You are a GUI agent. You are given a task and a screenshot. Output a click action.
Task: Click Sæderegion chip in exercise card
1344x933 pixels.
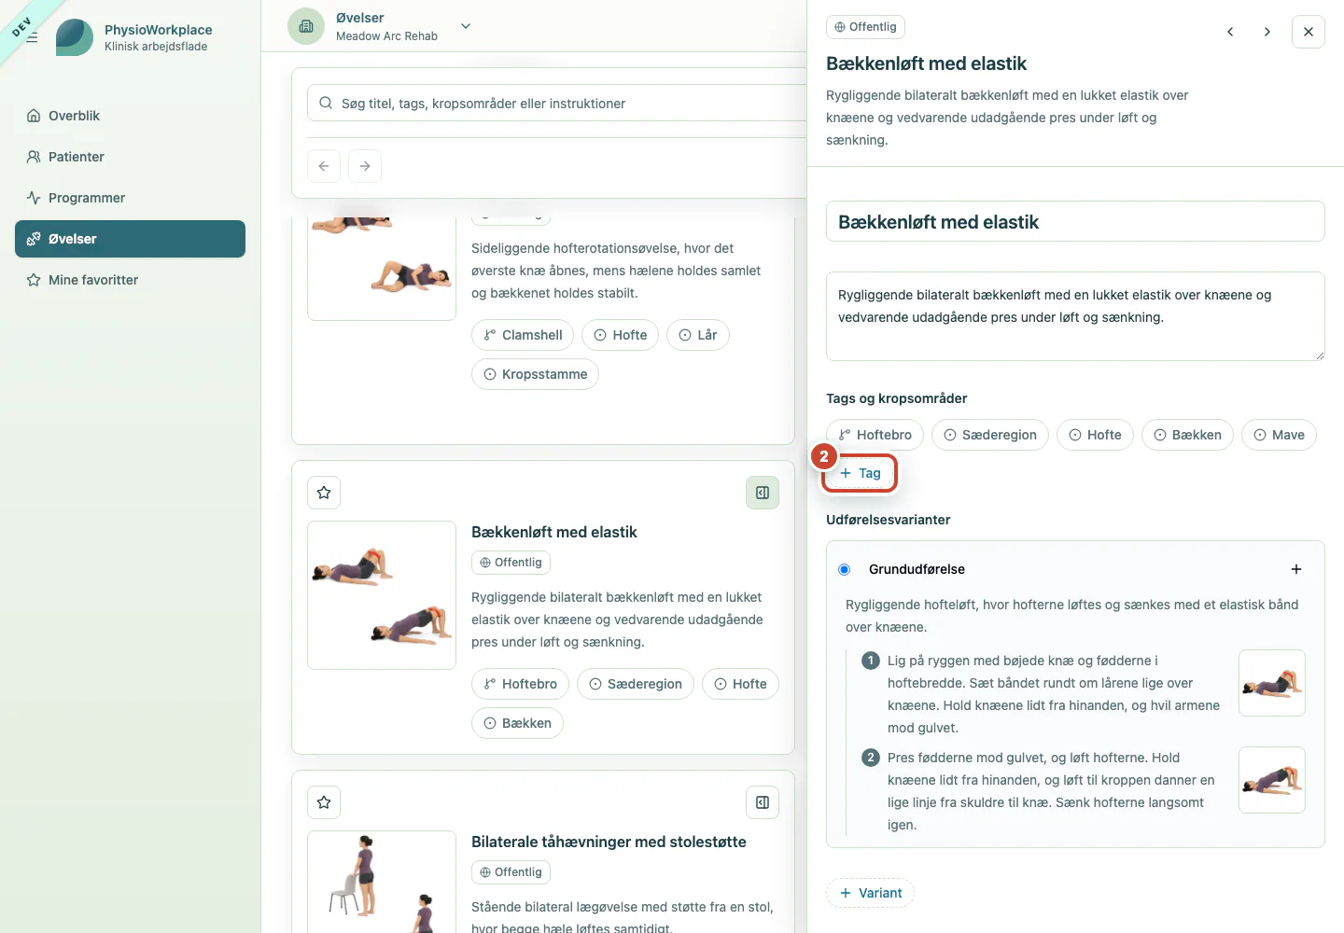(x=636, y=684)
